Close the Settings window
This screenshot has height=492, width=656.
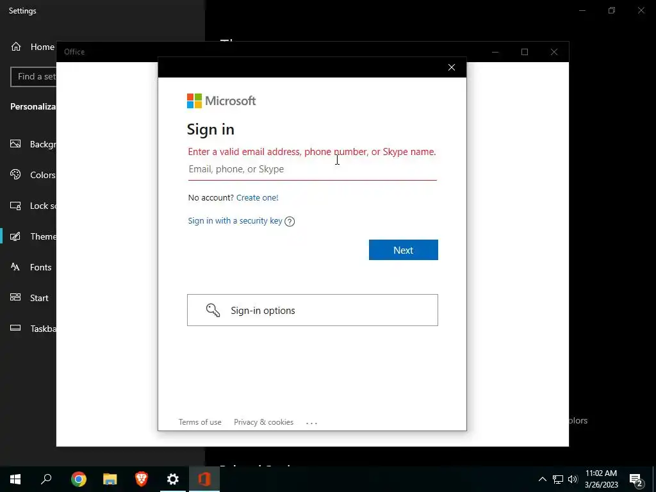click(641, 10)
